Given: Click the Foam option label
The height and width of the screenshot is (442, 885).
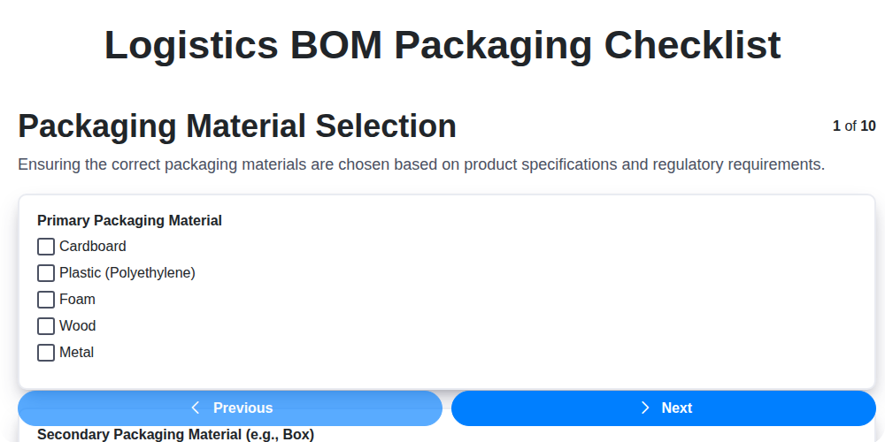Looking at the screenshot, I should 77,300.
